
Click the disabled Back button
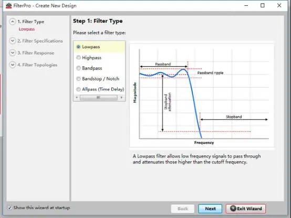183,209
